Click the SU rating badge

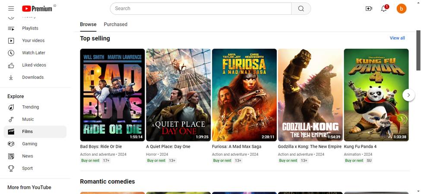tap(369, 160)
